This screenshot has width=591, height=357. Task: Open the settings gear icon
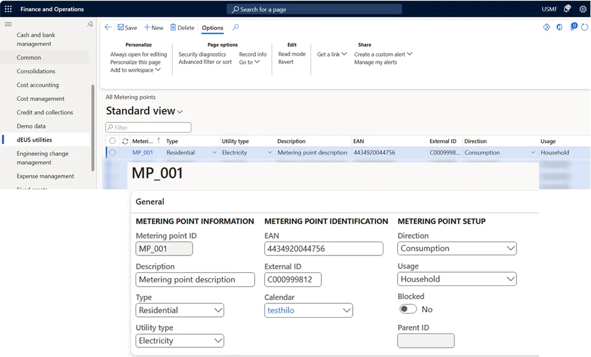[x=583, y=9]
